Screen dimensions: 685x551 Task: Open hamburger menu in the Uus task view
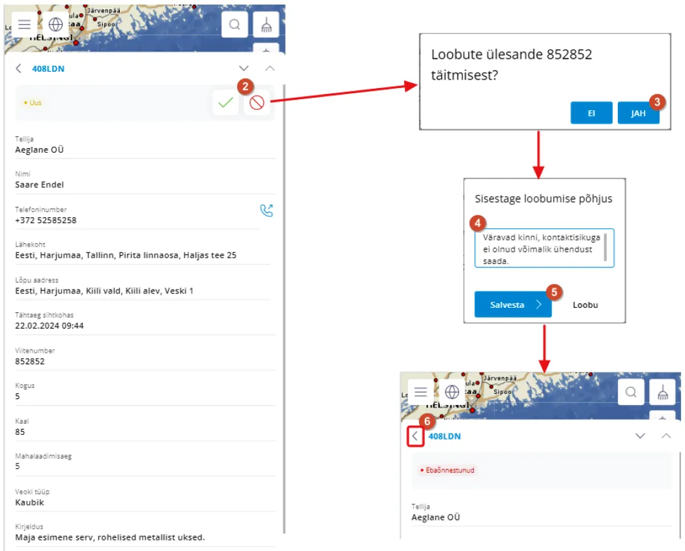[25, 25]
